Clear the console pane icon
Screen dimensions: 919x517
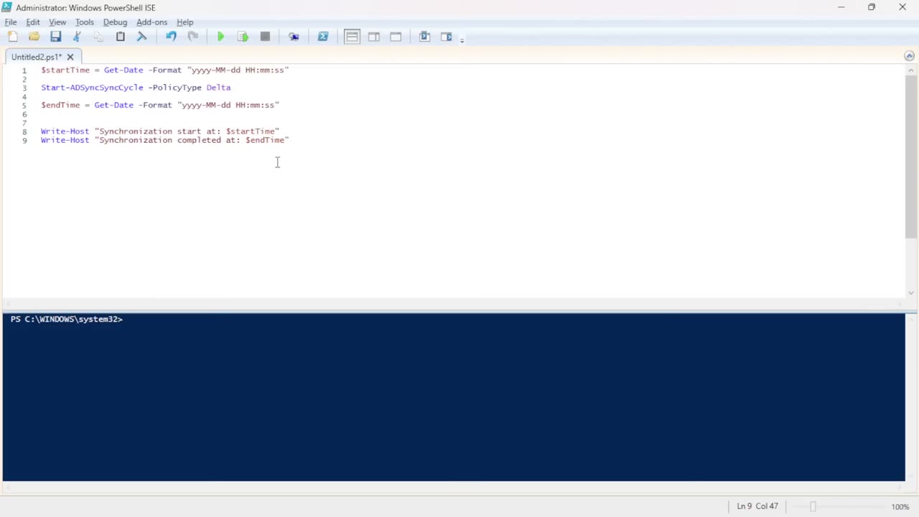click(141, 37)
